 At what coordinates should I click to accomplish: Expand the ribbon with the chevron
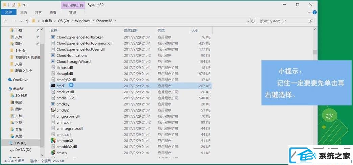click(x=309, y=12)
